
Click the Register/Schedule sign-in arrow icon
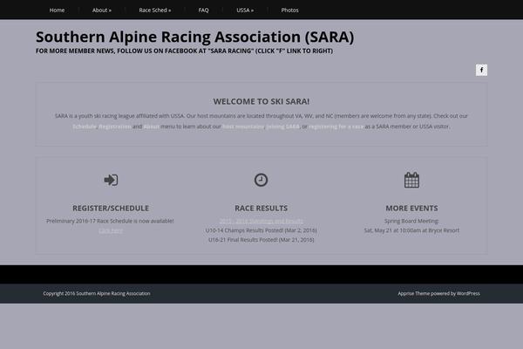(111, 180)
